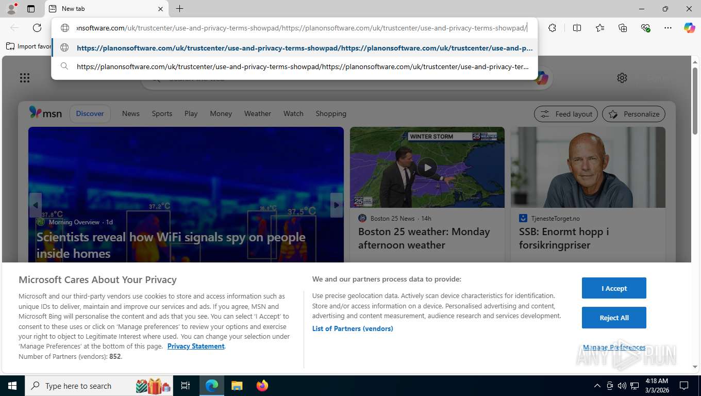
Task: Select the Discover tab
Action: 90,113
